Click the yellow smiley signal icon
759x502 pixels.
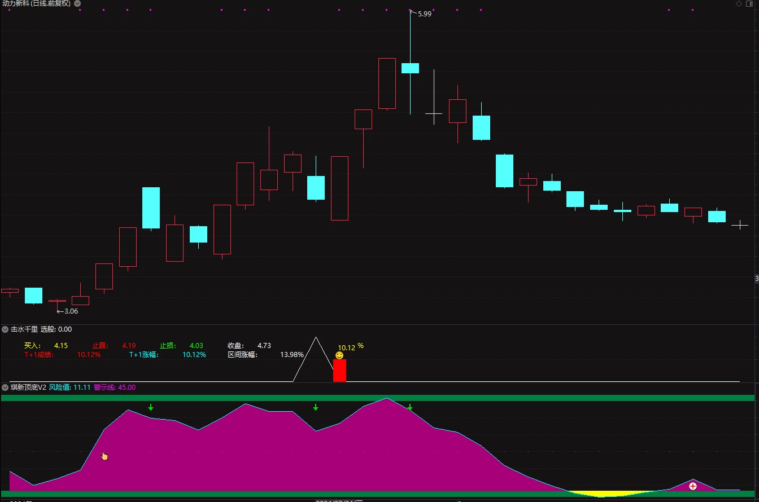339,355
